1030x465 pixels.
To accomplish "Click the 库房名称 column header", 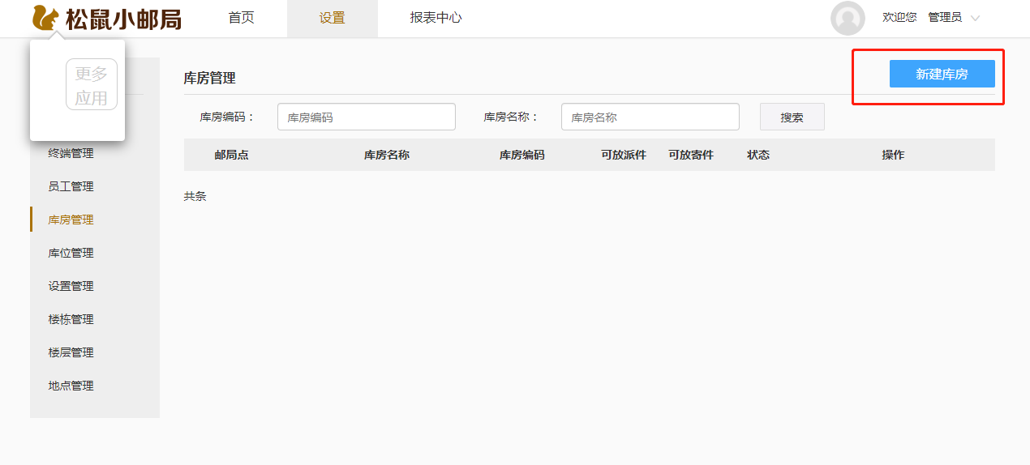I will pos(387,155).
